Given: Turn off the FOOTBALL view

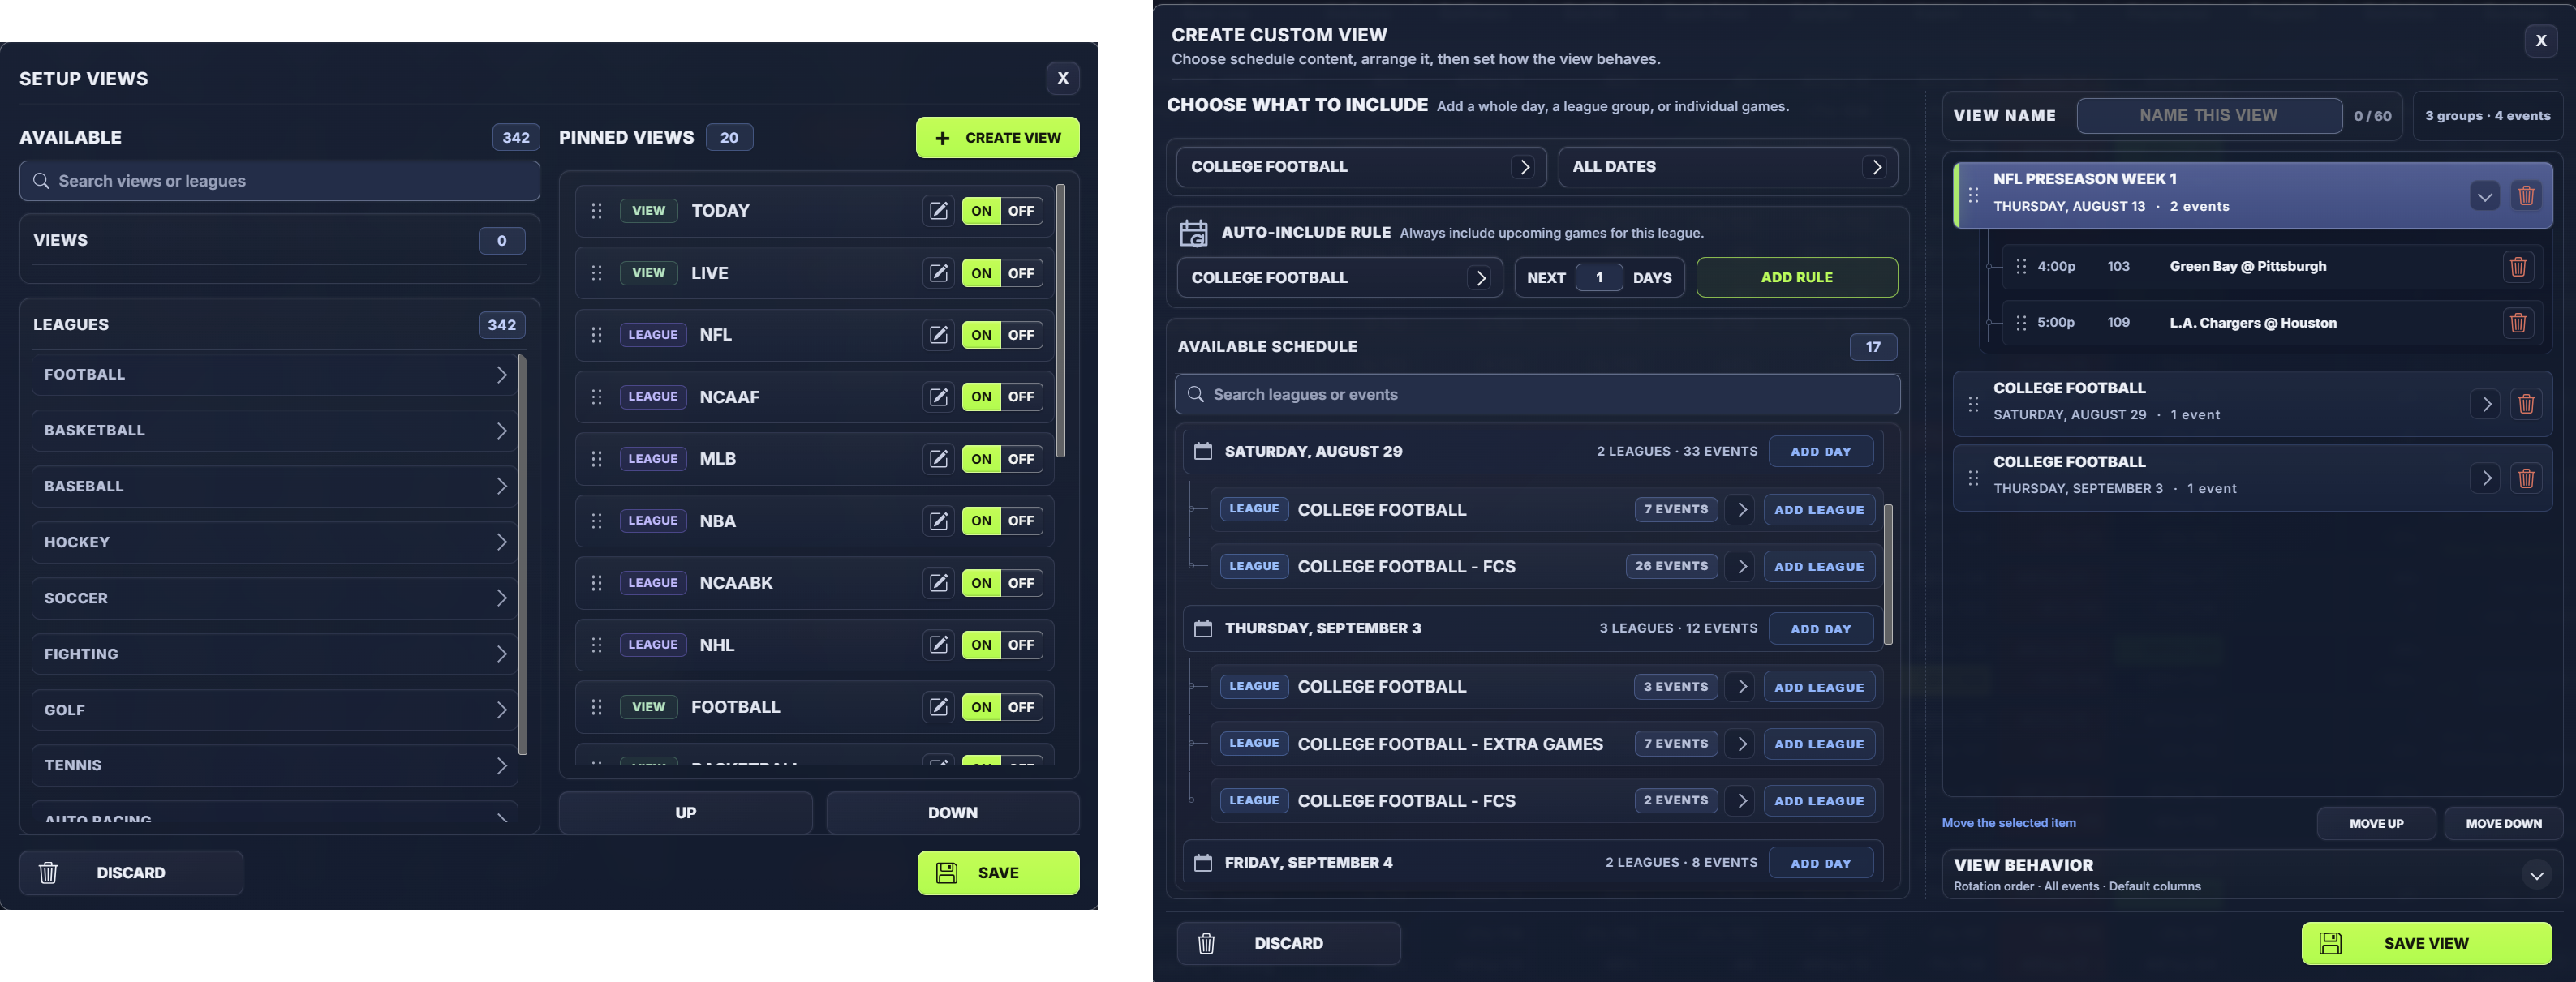Looking at the screenshot, I should (1021, 707).
